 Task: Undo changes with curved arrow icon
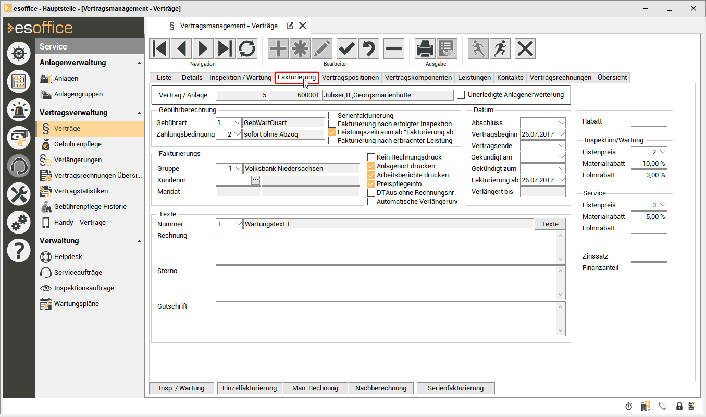point(369,48)
